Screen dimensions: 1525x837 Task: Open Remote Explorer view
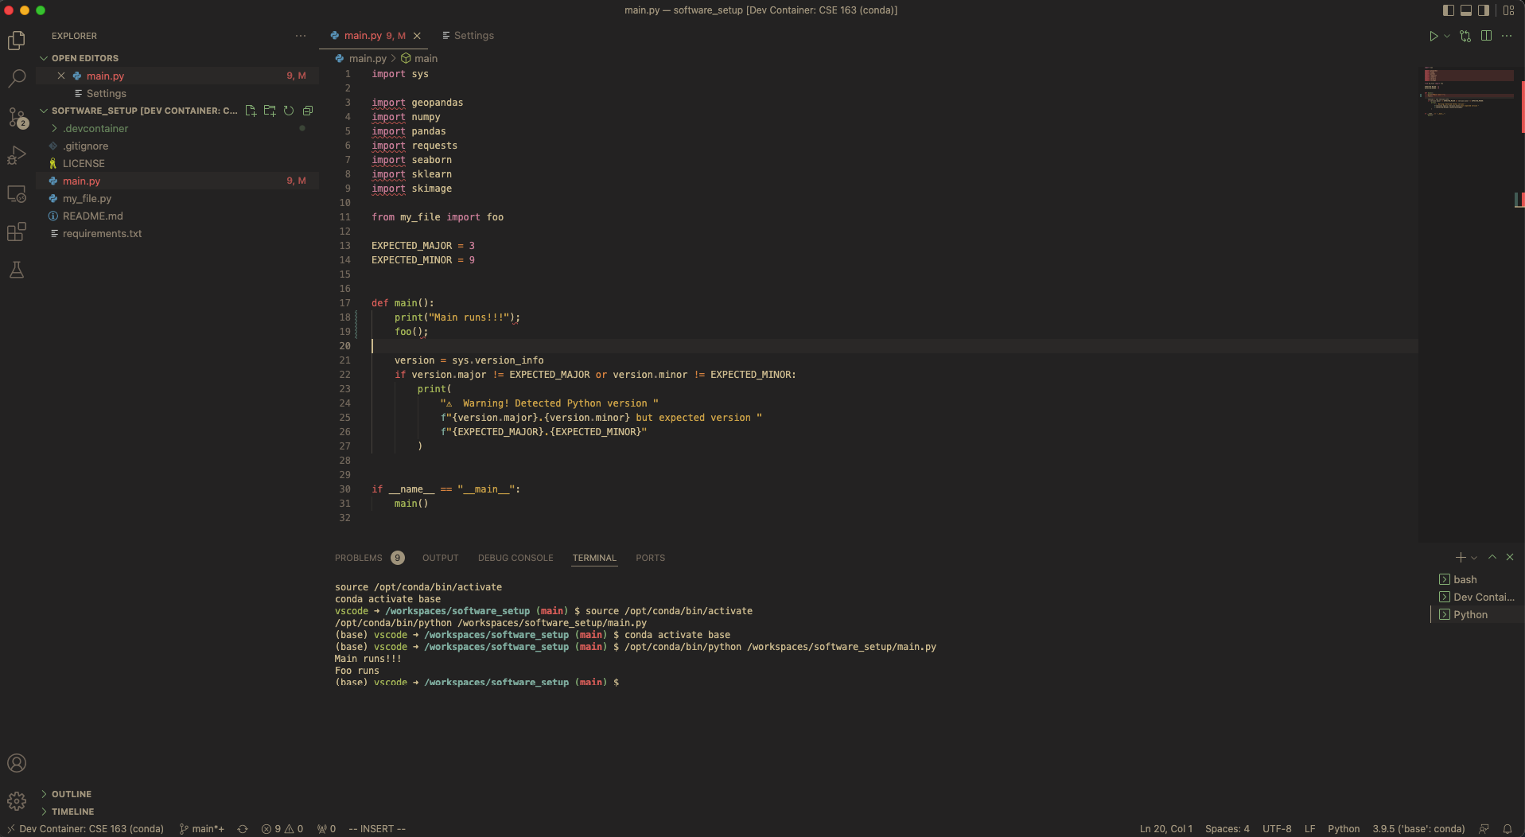[x=17, y=194]
